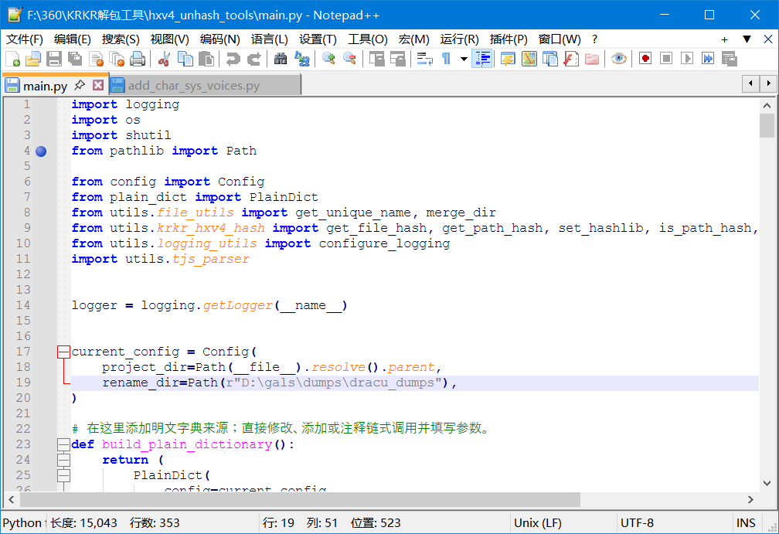
Task: Toggle Folder as Workspace toolbar icon
Action: click(592, 59)
